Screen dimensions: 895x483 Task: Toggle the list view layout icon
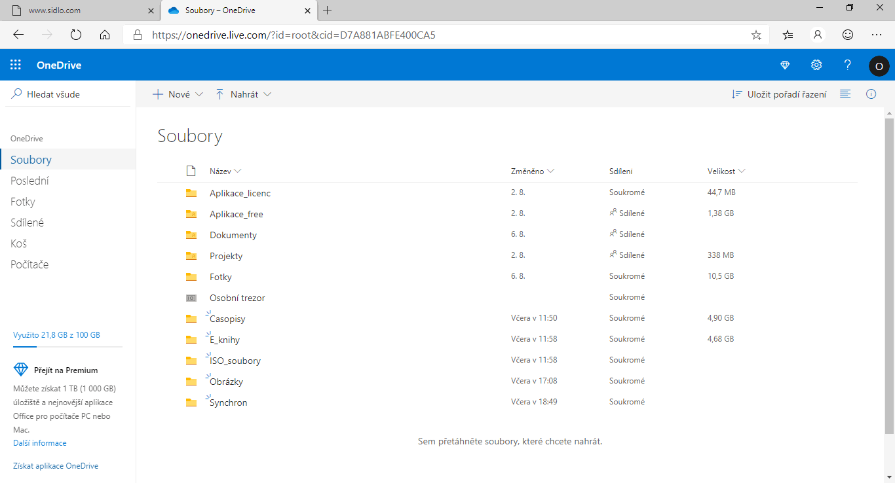[845, 94]
